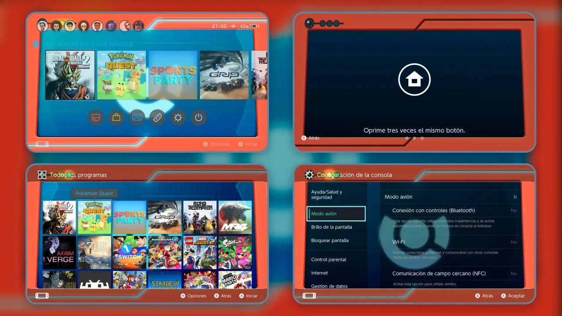
Task: Open Super Mario Party game tile
Action: [235, 280]
